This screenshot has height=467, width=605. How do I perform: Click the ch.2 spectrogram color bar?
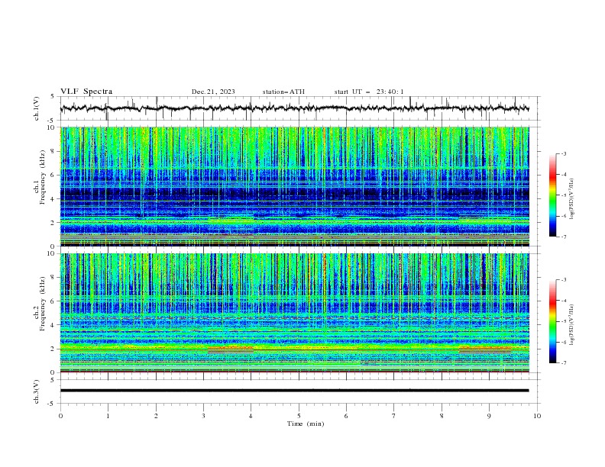click(x=552, y=321)
